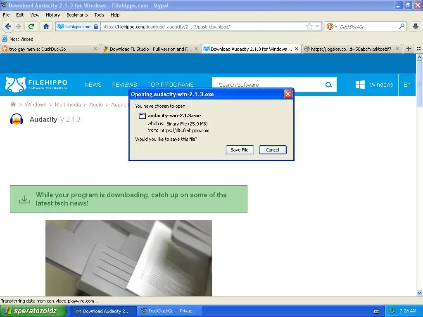Click the audacity-win-2.1.3.exe file icon

pos(142,116)
